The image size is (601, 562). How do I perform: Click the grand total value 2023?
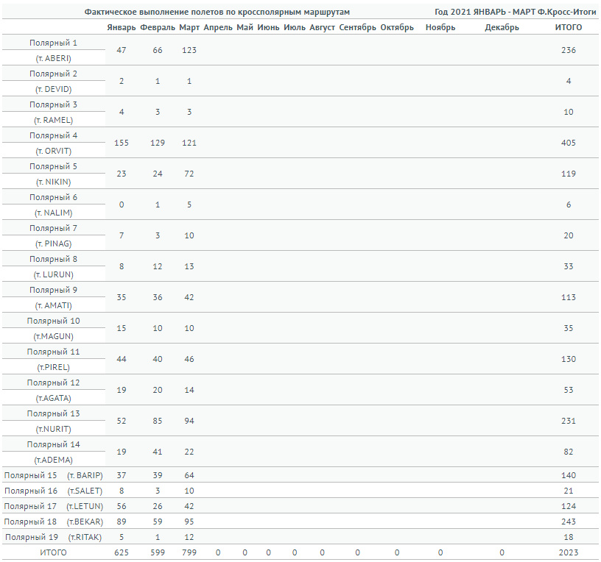click(569, 553)
